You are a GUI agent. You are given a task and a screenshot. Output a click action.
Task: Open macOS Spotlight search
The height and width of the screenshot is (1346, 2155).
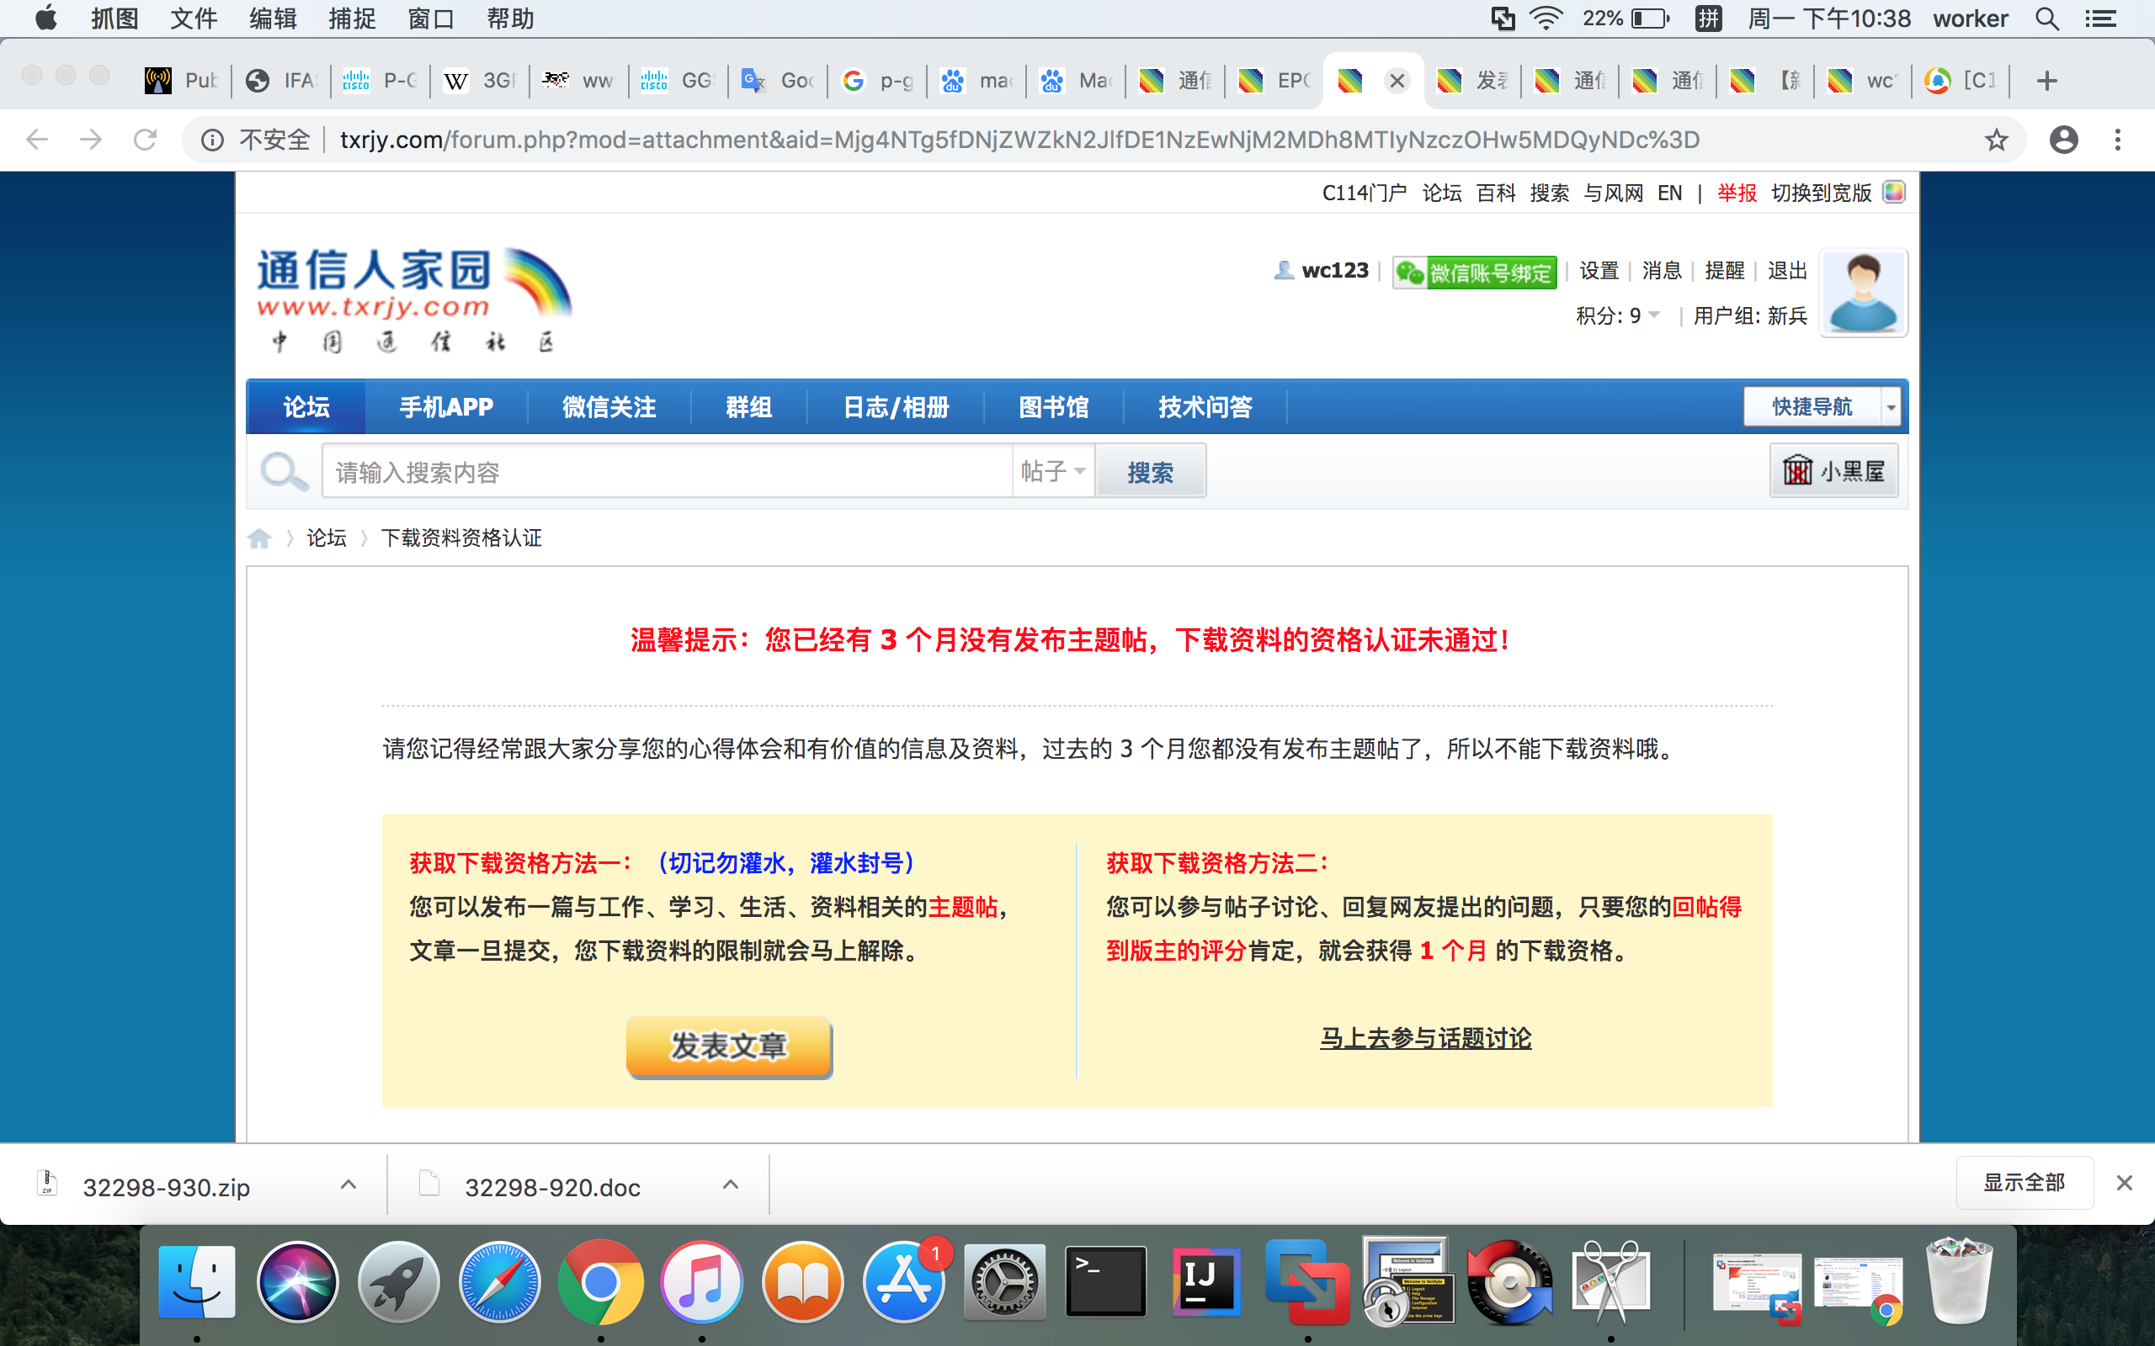(2047, 19)
